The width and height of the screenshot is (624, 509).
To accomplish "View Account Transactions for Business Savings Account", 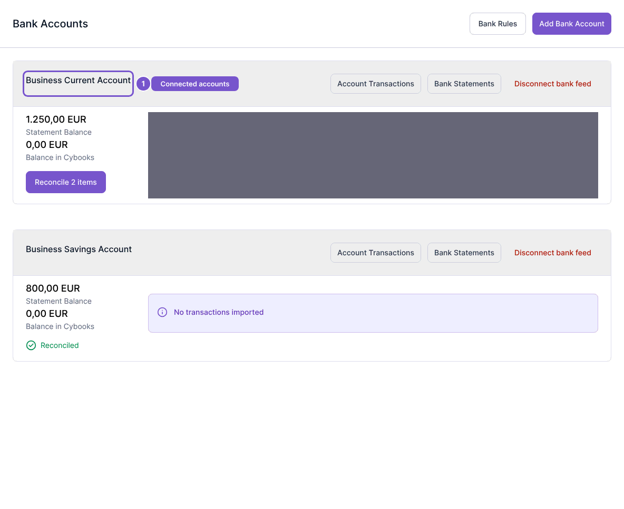I will (376, 253).
